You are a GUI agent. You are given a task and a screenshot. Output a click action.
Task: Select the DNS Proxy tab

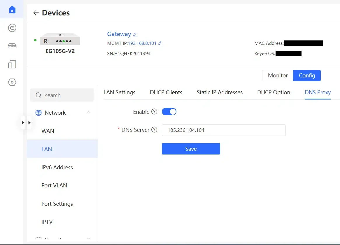tap(318, 93)
